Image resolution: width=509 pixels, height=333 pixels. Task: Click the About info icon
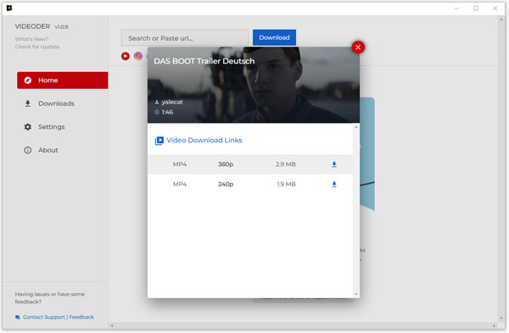pyautogui.click(x=28, y=150)
